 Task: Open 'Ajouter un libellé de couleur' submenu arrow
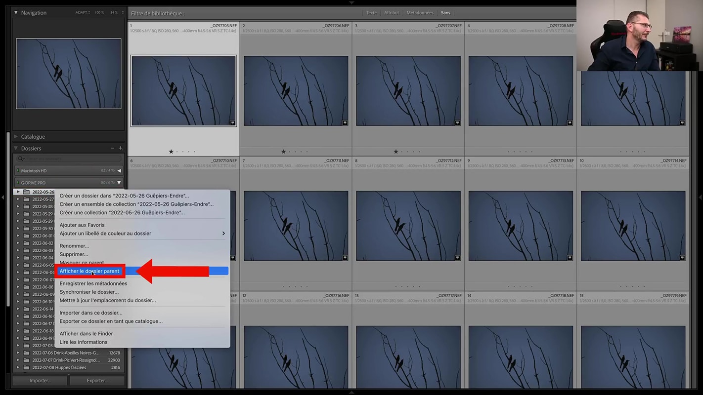click(x=223, y=234)
